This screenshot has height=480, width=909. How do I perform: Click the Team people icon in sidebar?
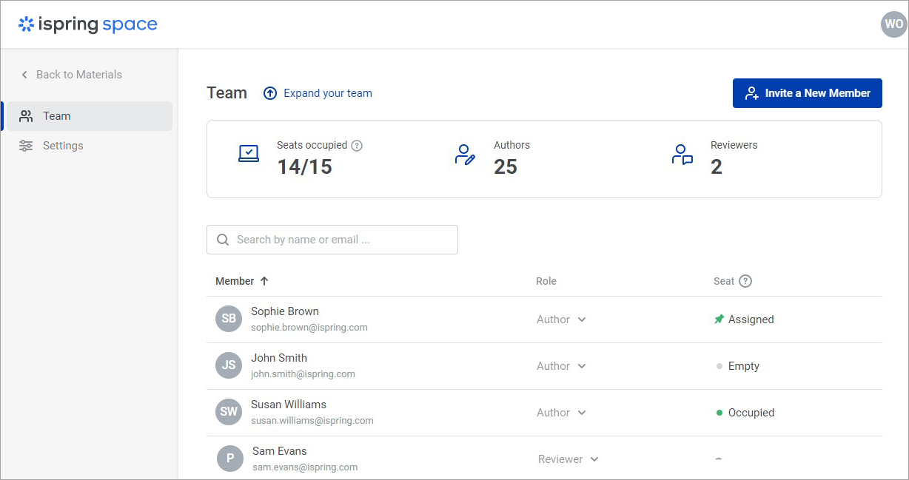[x=26, y=116]
